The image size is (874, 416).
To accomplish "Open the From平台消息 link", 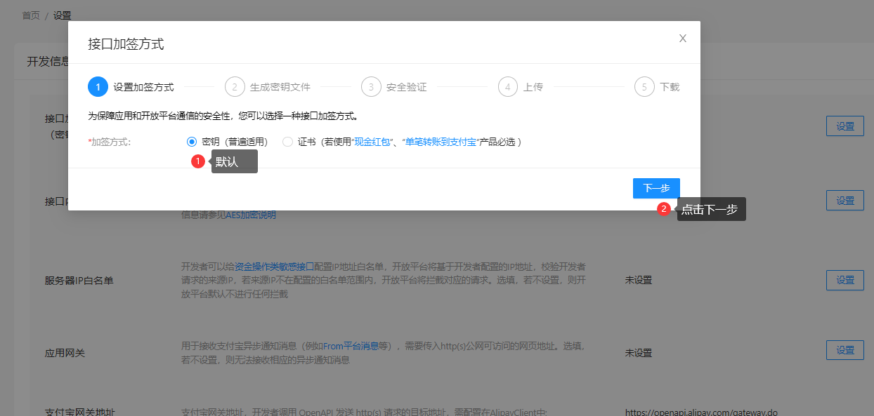I will (x=351, y=346).
